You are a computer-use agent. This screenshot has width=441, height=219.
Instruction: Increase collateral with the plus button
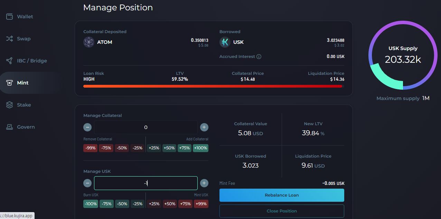204,127
